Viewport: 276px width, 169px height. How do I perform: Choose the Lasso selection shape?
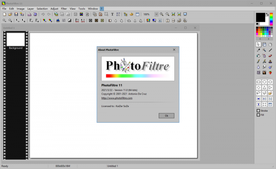(x=259, y=93)
